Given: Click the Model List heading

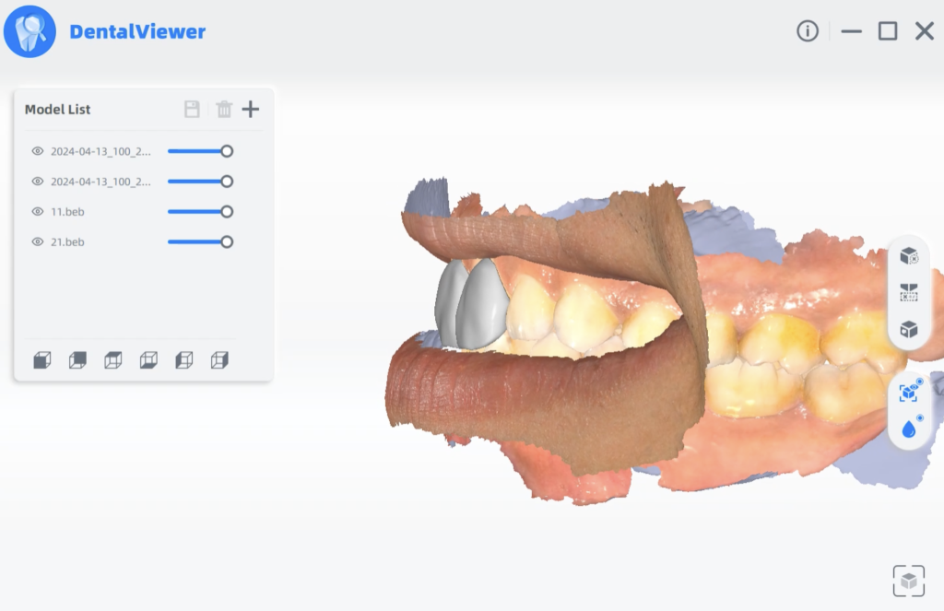Looking at the screenshot, I should click(58, 110).
